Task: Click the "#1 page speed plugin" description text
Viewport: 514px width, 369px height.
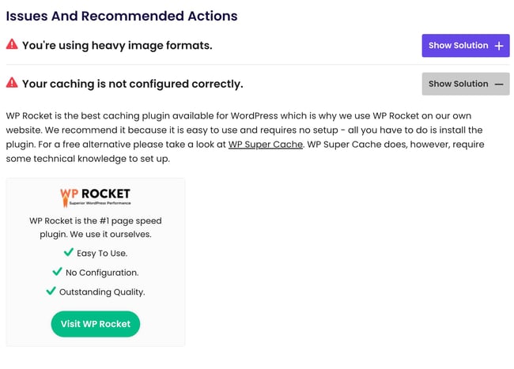Action: pos(95,228)
